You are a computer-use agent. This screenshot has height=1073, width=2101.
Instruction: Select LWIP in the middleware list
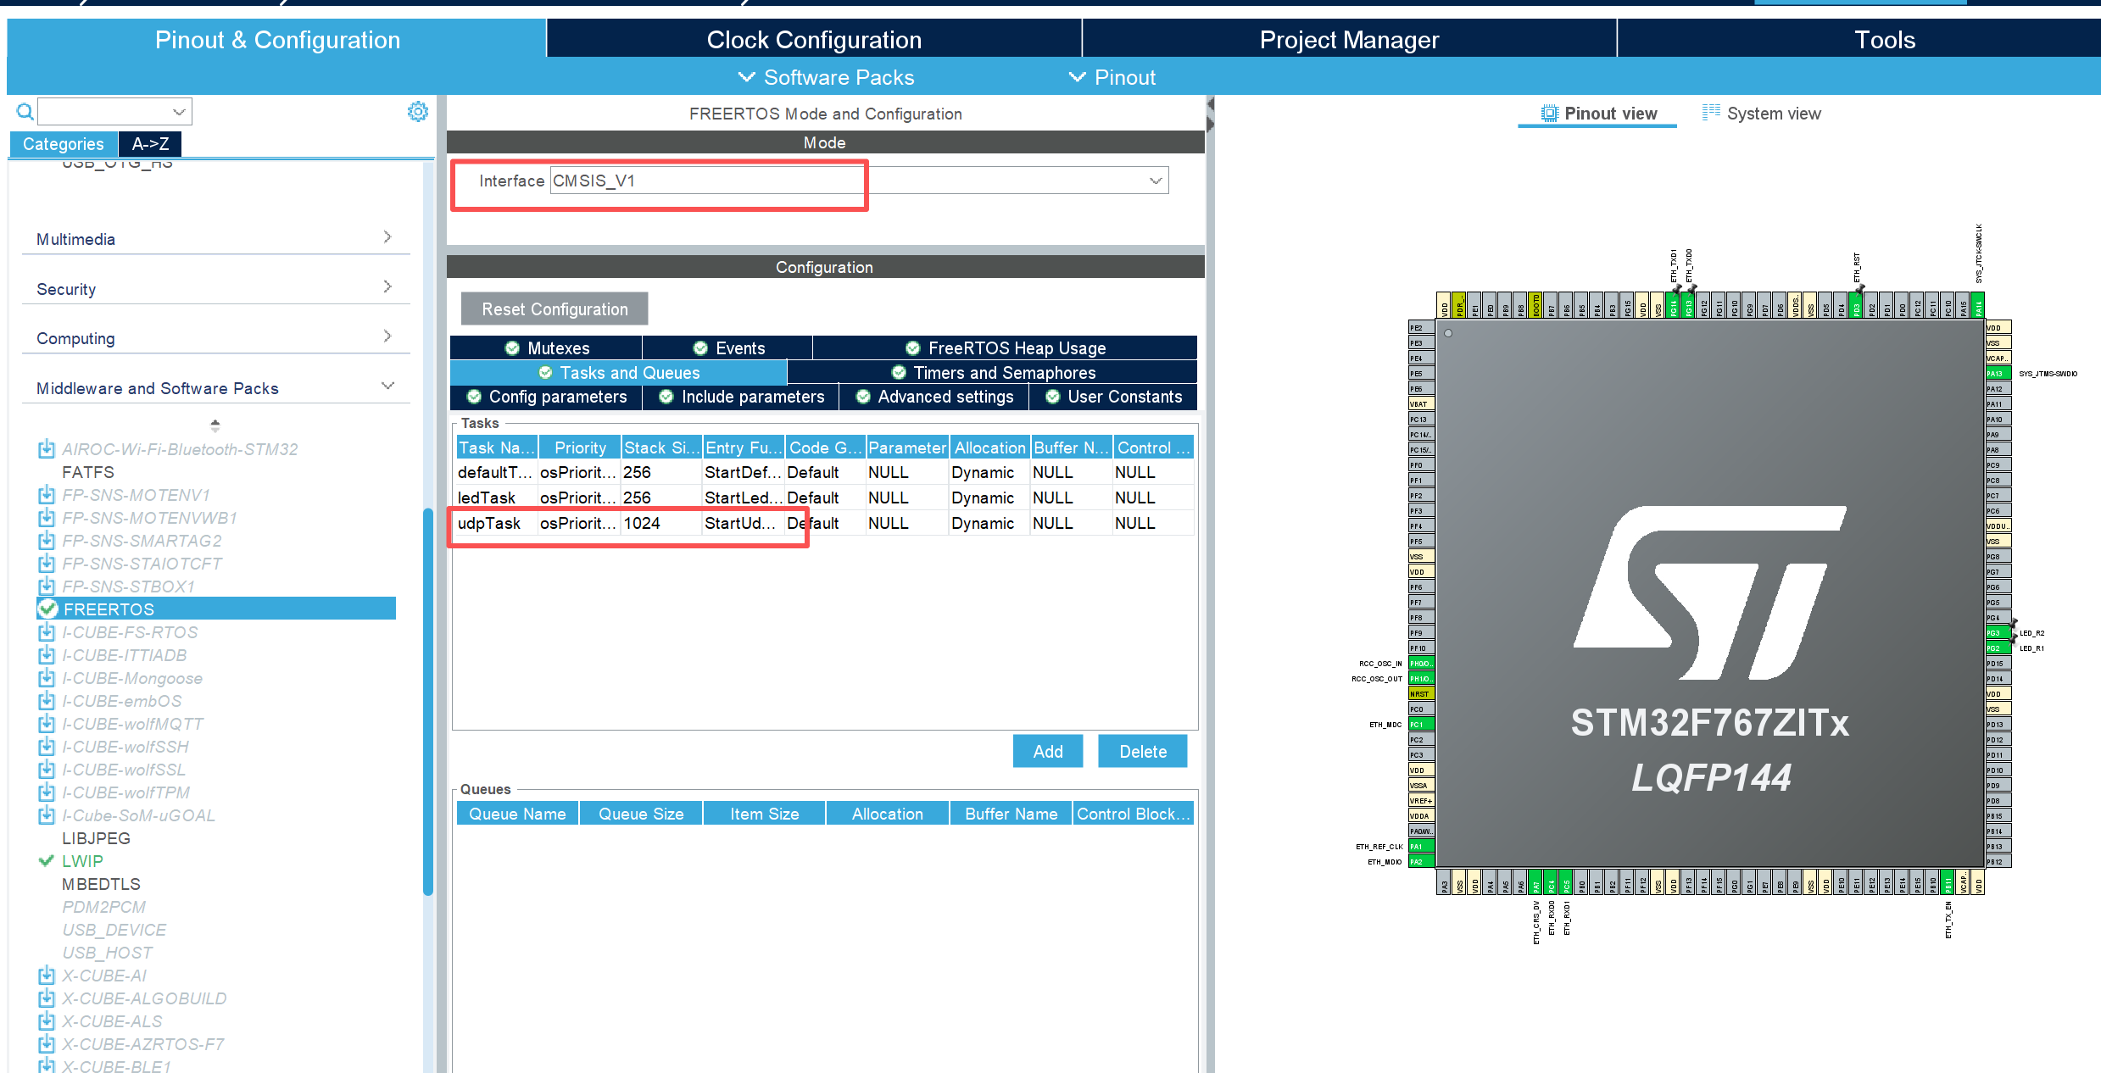pos(82,861)
